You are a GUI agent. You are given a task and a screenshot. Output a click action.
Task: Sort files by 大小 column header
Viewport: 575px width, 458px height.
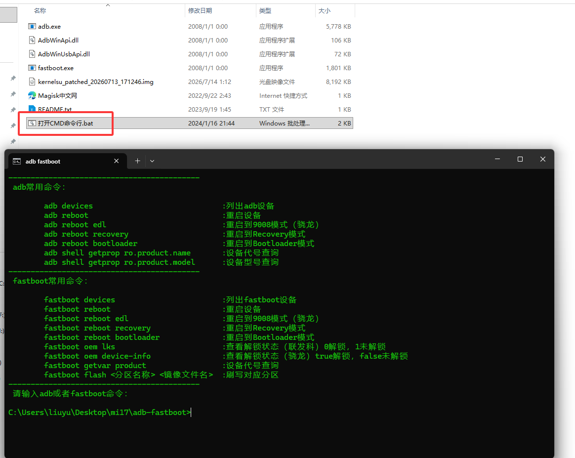324,11
